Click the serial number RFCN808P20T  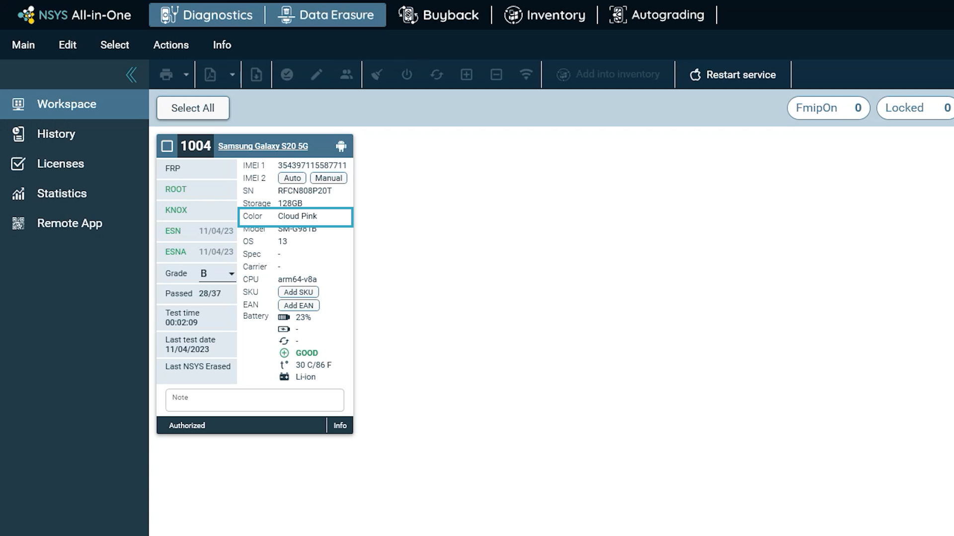click(x=305, y=191)
